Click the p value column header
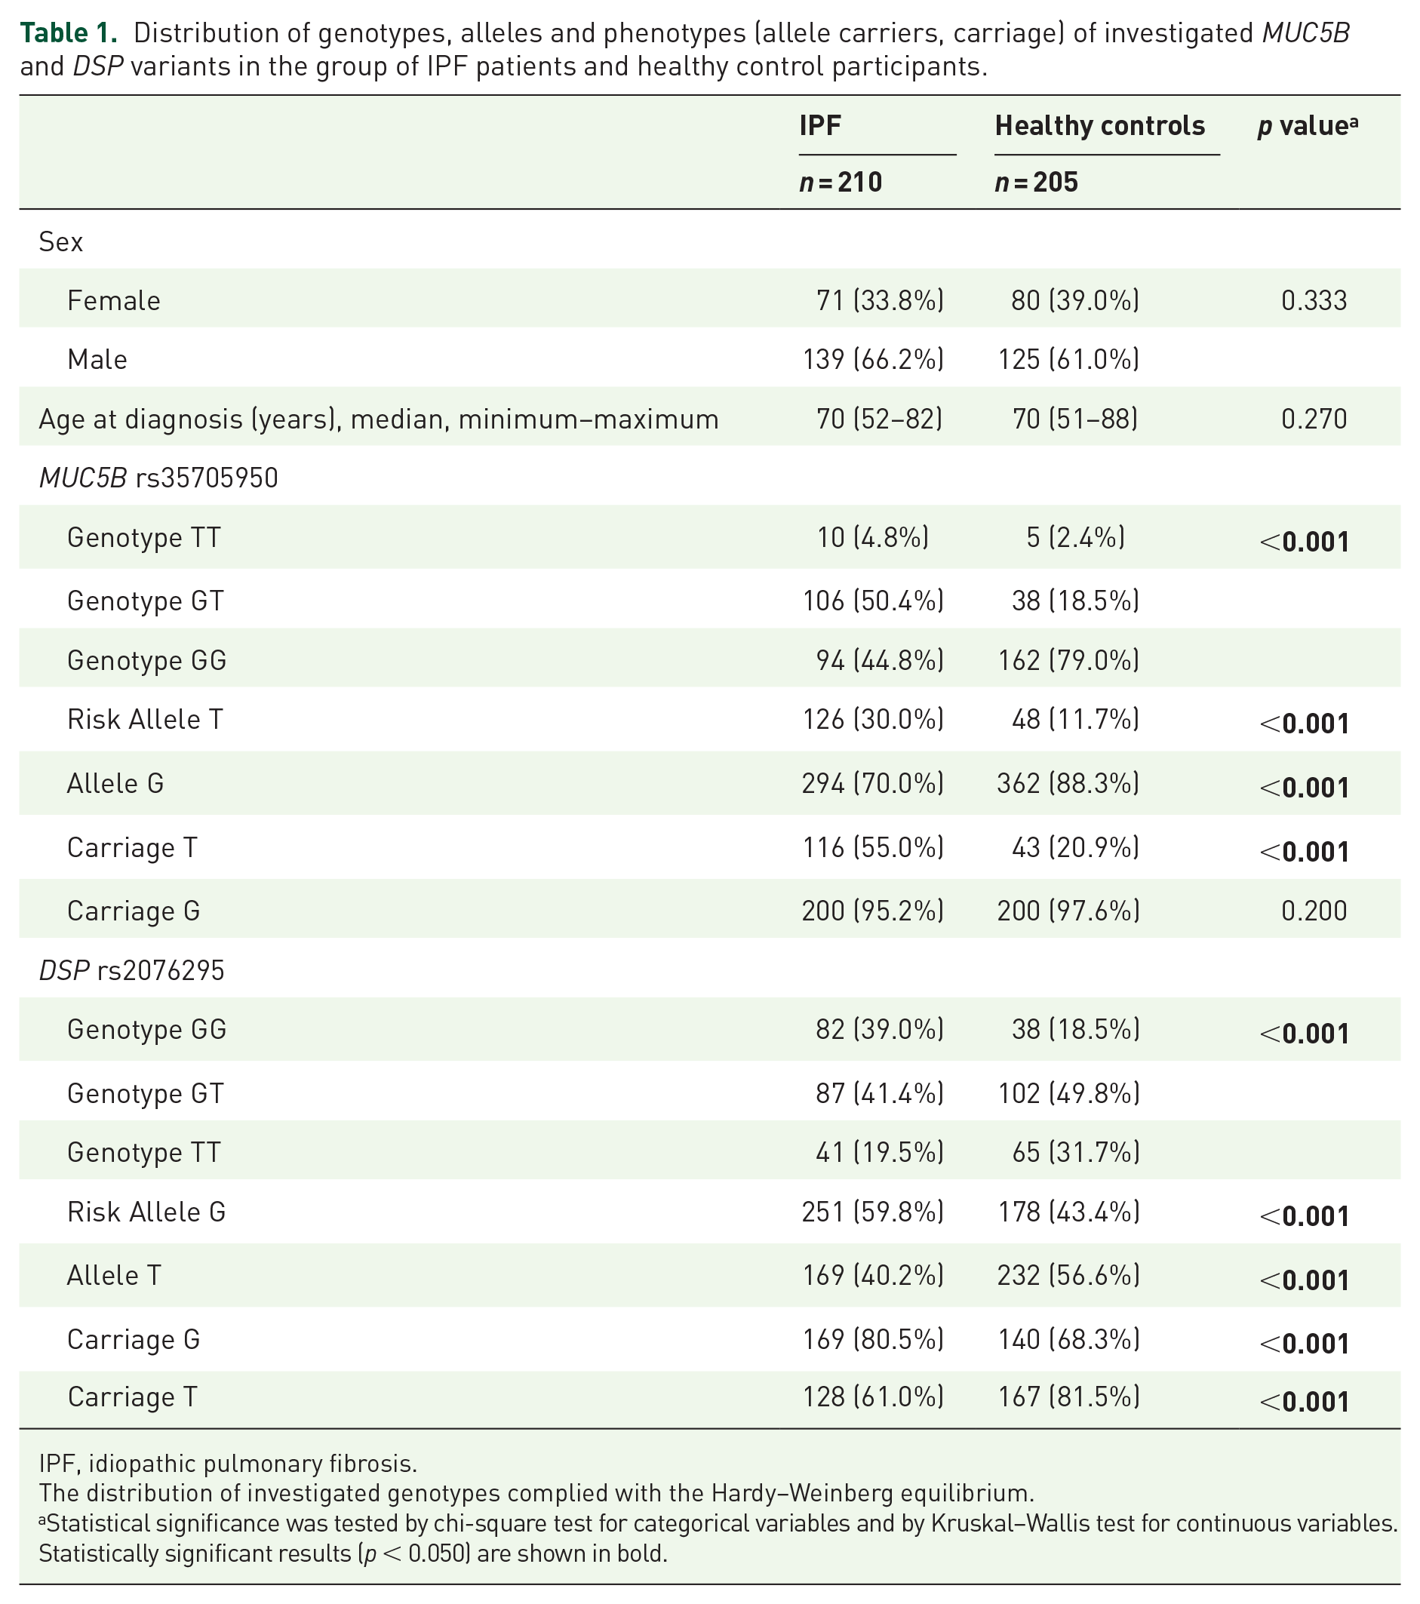This screenshot has height=1604, width=1420. (x=1308, y=125)
